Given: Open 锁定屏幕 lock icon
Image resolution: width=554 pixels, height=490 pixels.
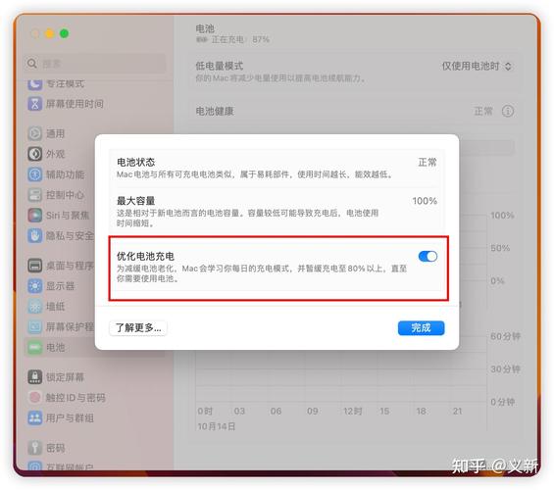Looking at the screenshot, I should coord(35,377).
